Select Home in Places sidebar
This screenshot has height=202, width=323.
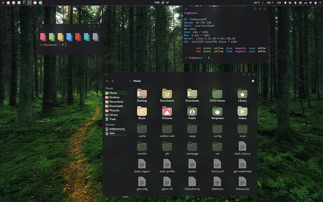(116, 93)
